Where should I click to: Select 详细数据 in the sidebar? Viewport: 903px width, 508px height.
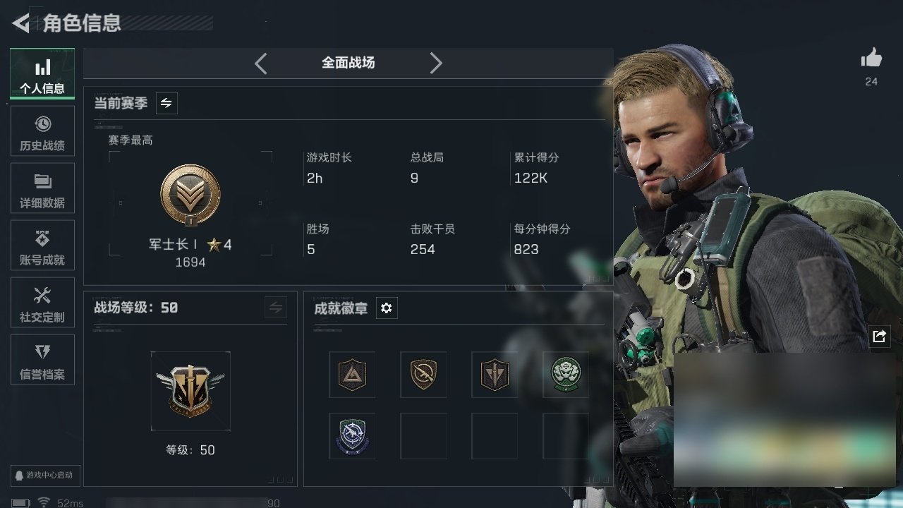pyautogui.click(x=42, y=189)
